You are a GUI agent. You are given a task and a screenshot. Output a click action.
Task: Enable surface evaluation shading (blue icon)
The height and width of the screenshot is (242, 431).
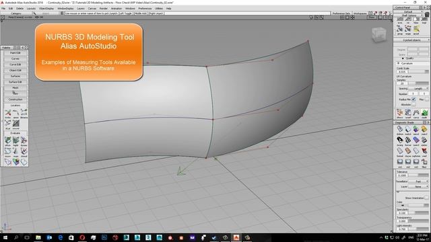(x=416, y=140)
